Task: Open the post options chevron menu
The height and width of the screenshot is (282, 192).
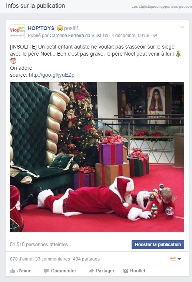Action: click(182, 27)
